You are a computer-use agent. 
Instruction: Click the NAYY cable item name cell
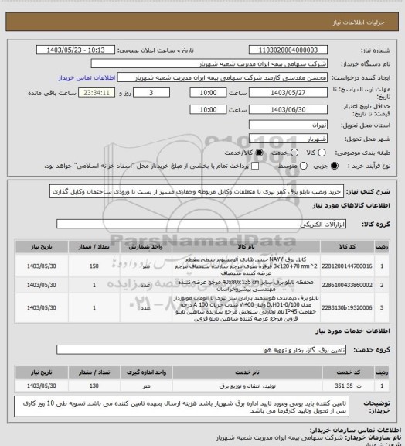246,266
